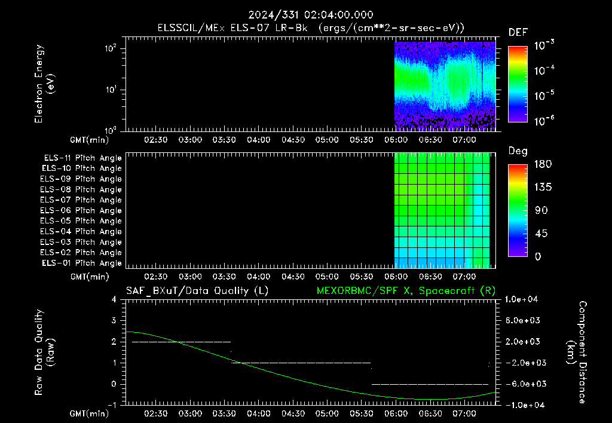Click the Electron Energy (eV) axis label
Screen dimensions: 612x423
click(x=44, y=84)
